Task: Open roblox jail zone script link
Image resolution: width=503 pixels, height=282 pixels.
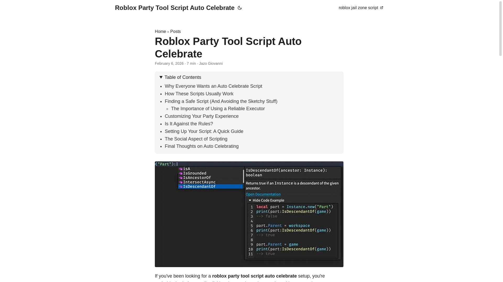Action: click(361, 8)
